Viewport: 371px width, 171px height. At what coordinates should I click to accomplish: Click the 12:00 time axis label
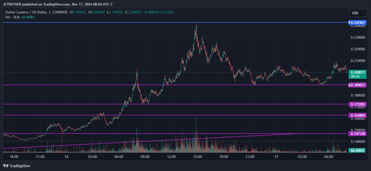pos(171,157)
